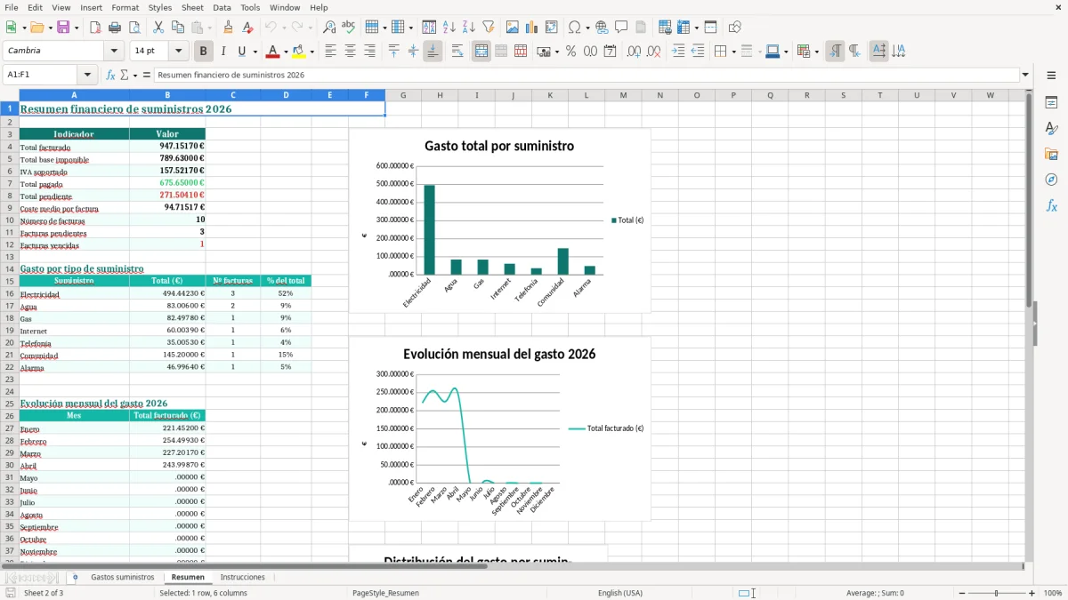
Task: Run the spelling check
Action: (x=348, y=28)
